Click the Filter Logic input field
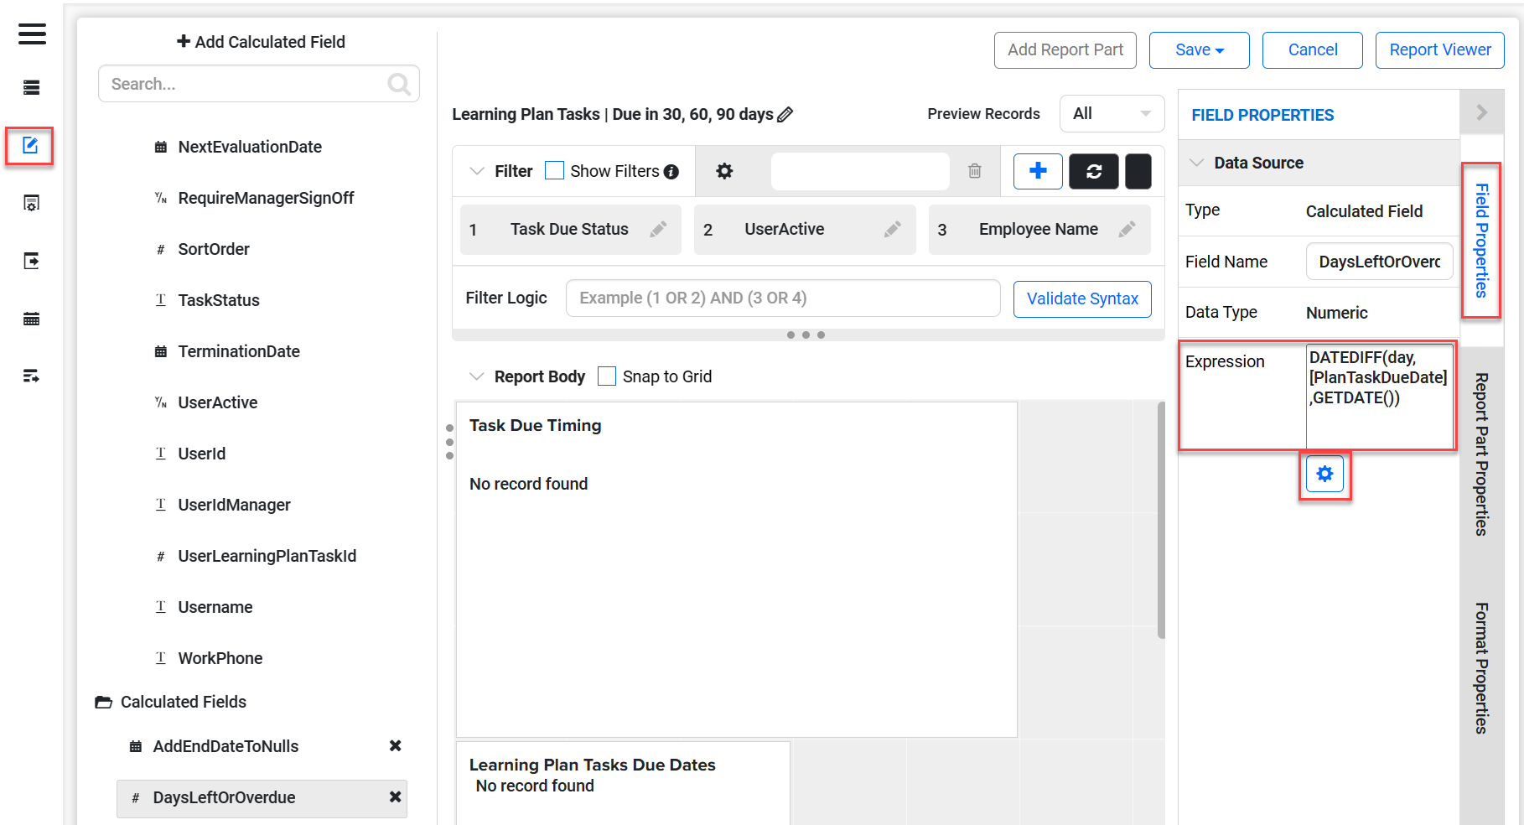Viewport: 1524px width, 825px height. pos(783,298)
